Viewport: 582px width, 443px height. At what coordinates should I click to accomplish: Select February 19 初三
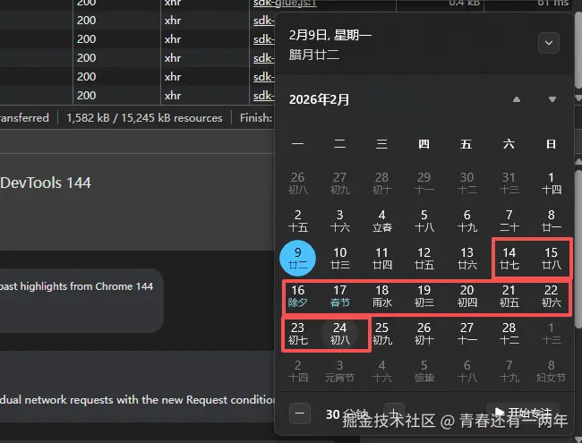(424, 295)
